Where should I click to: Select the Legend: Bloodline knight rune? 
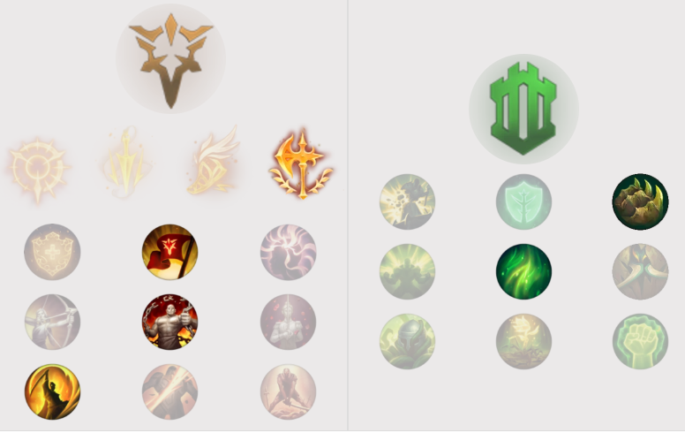288,322
